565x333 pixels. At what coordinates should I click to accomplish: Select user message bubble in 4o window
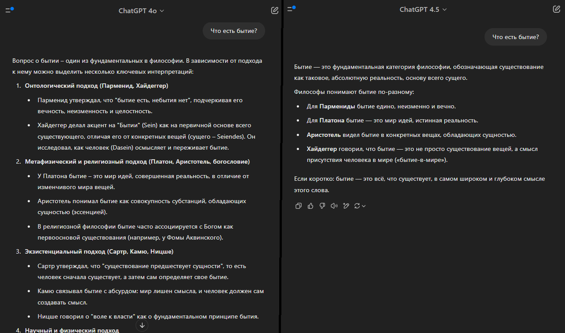coord(234,31)
